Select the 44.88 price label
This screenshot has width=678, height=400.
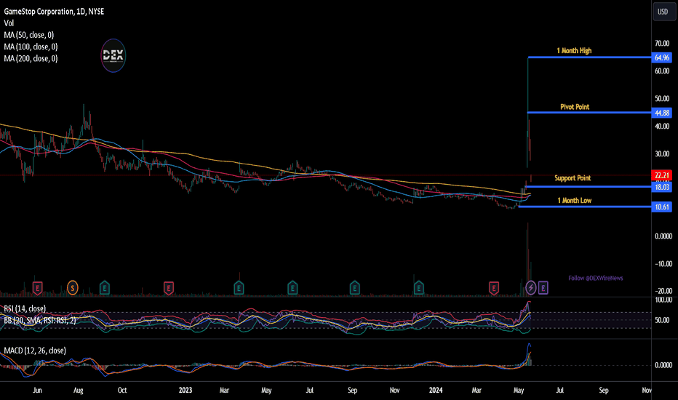(661, 113)
